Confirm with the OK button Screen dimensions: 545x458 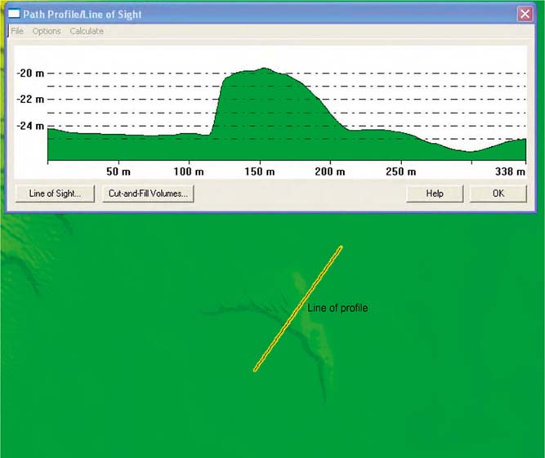498,193
